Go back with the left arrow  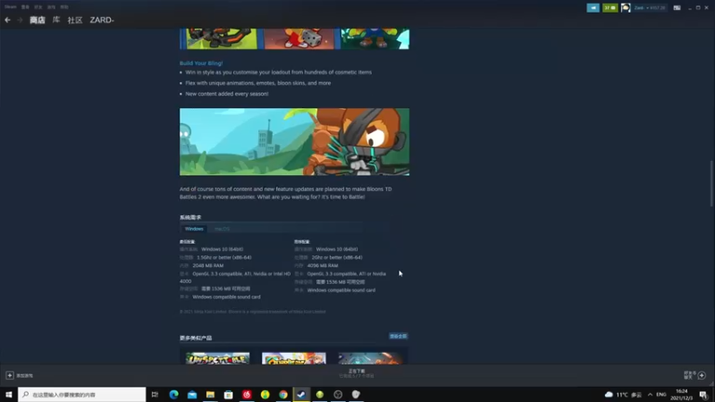7,20
